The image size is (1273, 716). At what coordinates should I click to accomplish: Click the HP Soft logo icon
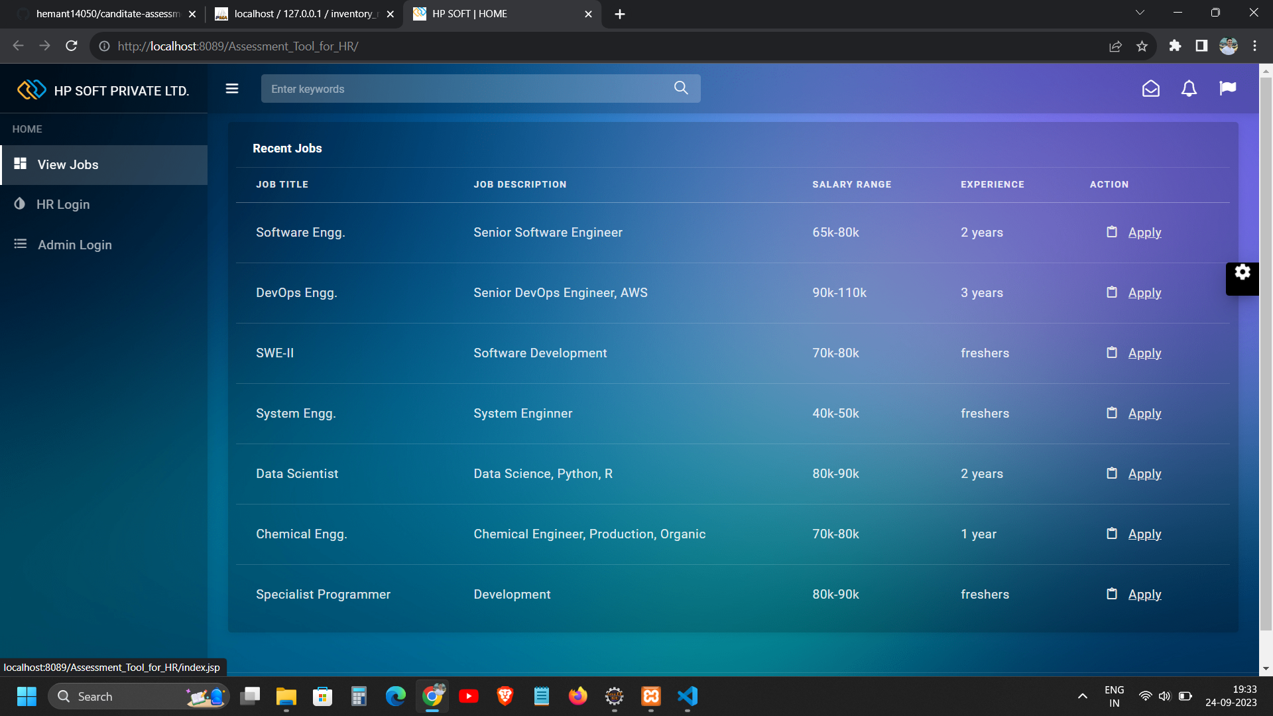coord(31,90)
